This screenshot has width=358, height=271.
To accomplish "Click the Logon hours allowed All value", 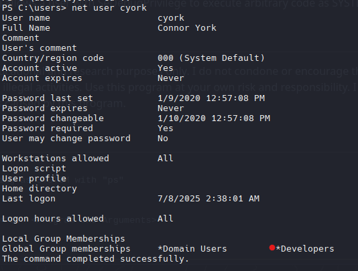I will (166, 219).
